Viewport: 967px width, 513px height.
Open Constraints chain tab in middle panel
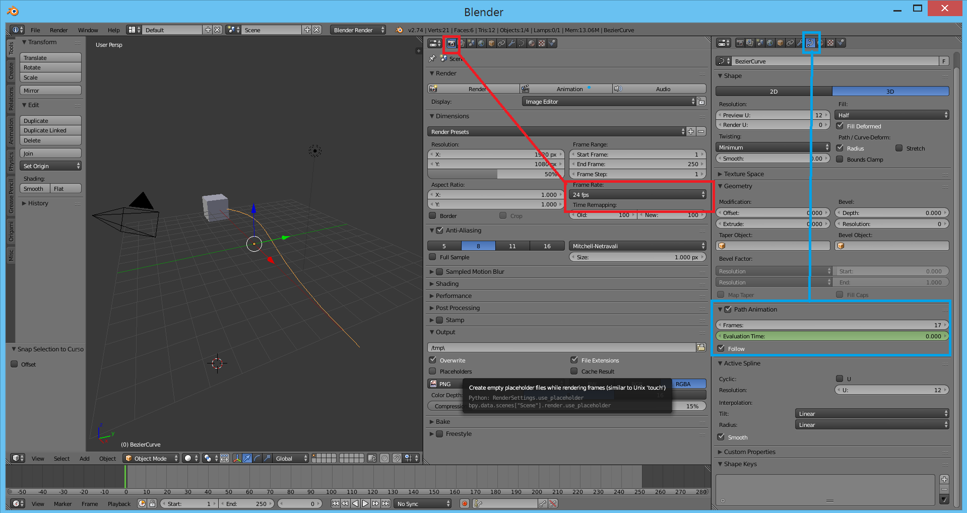[x=501, y=43]
